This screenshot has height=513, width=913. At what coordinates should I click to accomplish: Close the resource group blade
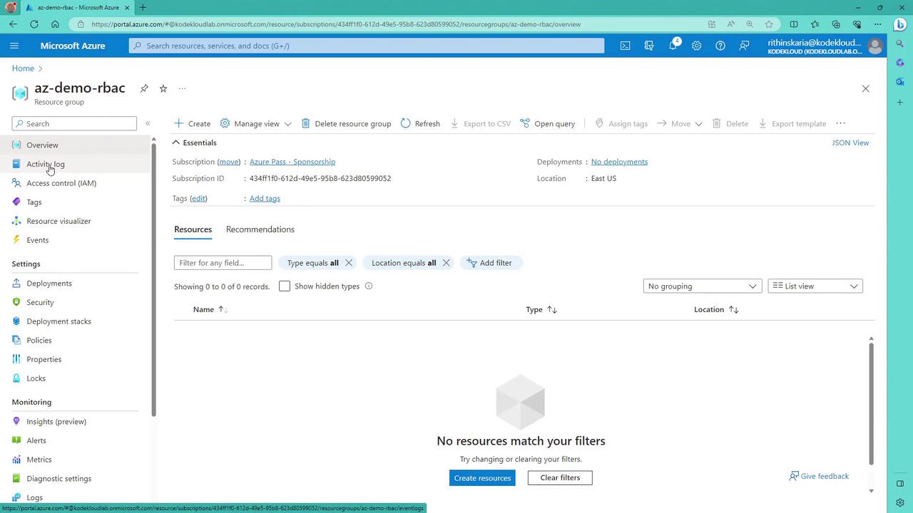pyautogui.click(x=865, y=88)
